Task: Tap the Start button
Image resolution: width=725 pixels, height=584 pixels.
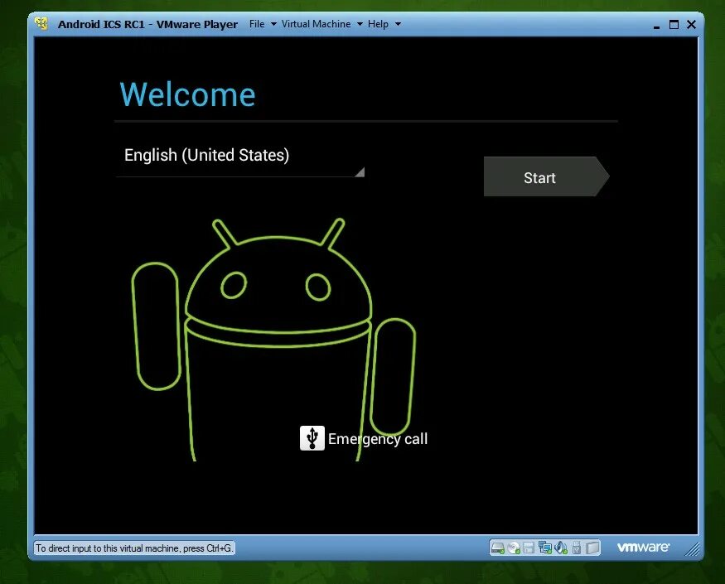Action: (x=547, y=176)
